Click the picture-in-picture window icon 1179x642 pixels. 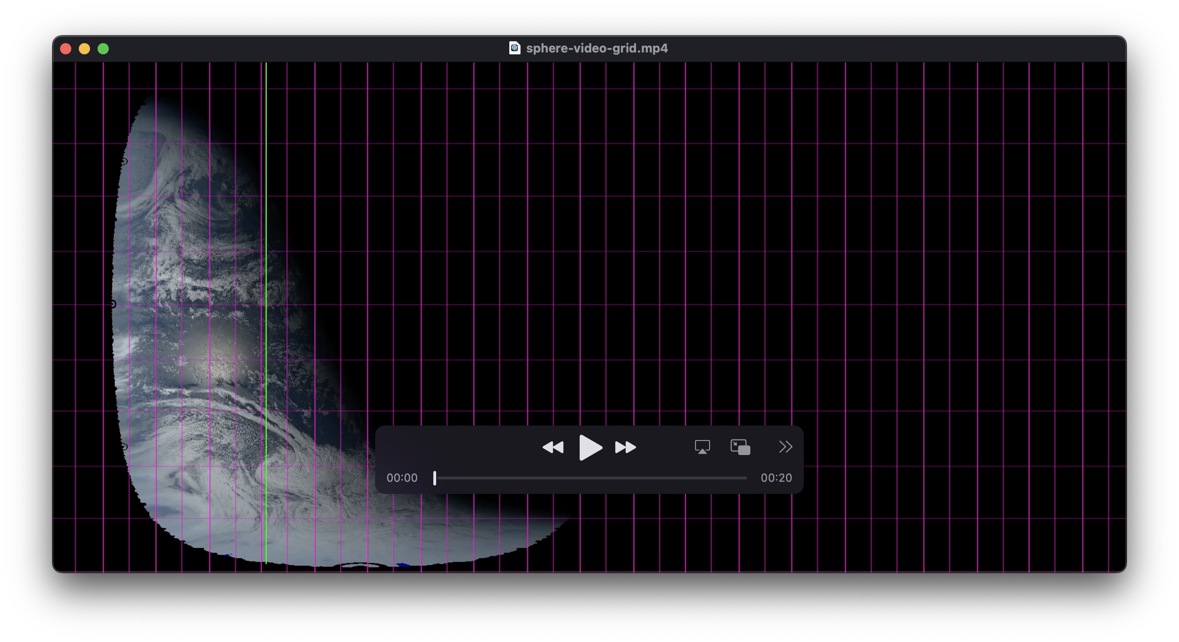coord(740,447)
